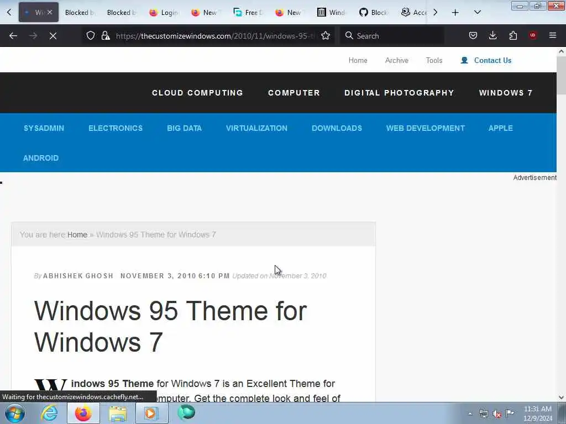This screenshot has width=566, height=424.
Task: Open the Tools link
Action: [434, 60]
